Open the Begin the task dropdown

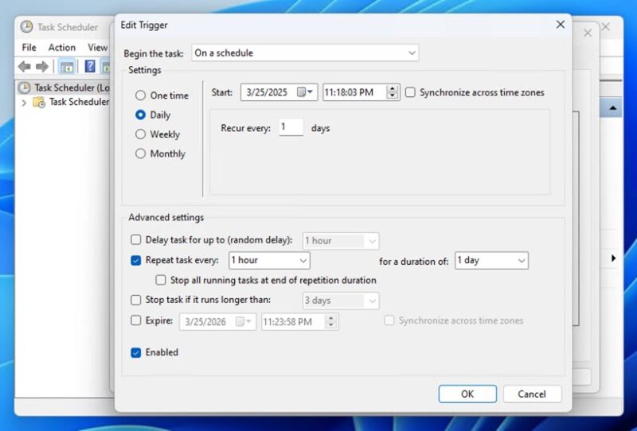click(305, 52)
